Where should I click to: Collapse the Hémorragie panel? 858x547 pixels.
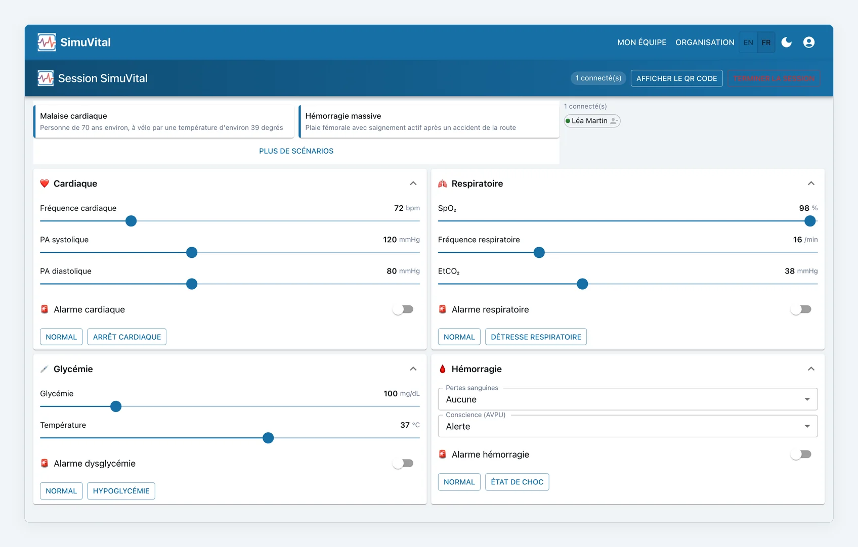point(811,369)
